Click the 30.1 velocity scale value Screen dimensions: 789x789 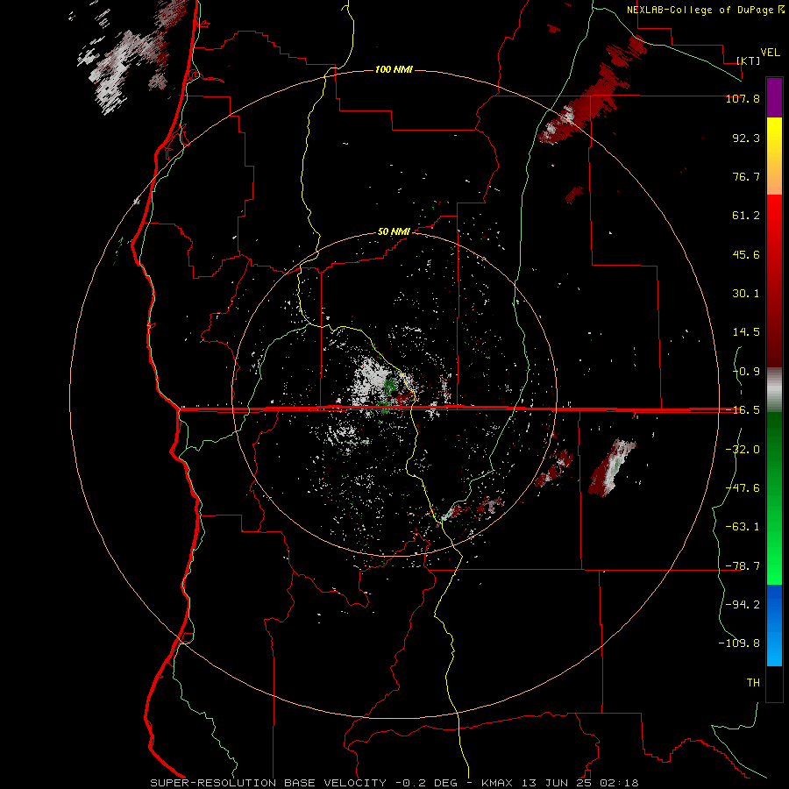click(746, 294)
